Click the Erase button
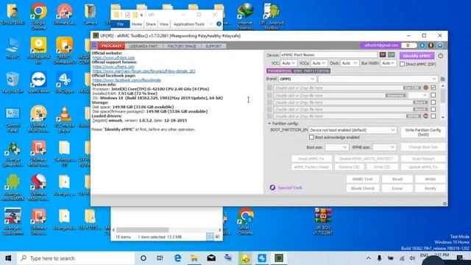 click(x=397, y=188)
